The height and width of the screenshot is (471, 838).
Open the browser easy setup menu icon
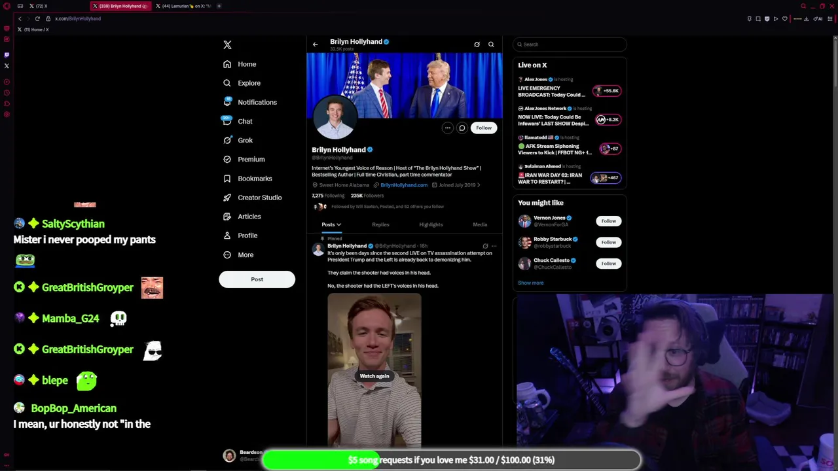tap(830, 18)
